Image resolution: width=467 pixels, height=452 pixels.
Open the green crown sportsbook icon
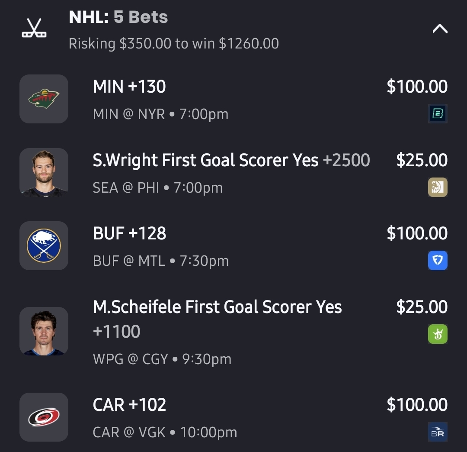pyautogui.click(x=438, y=334)
